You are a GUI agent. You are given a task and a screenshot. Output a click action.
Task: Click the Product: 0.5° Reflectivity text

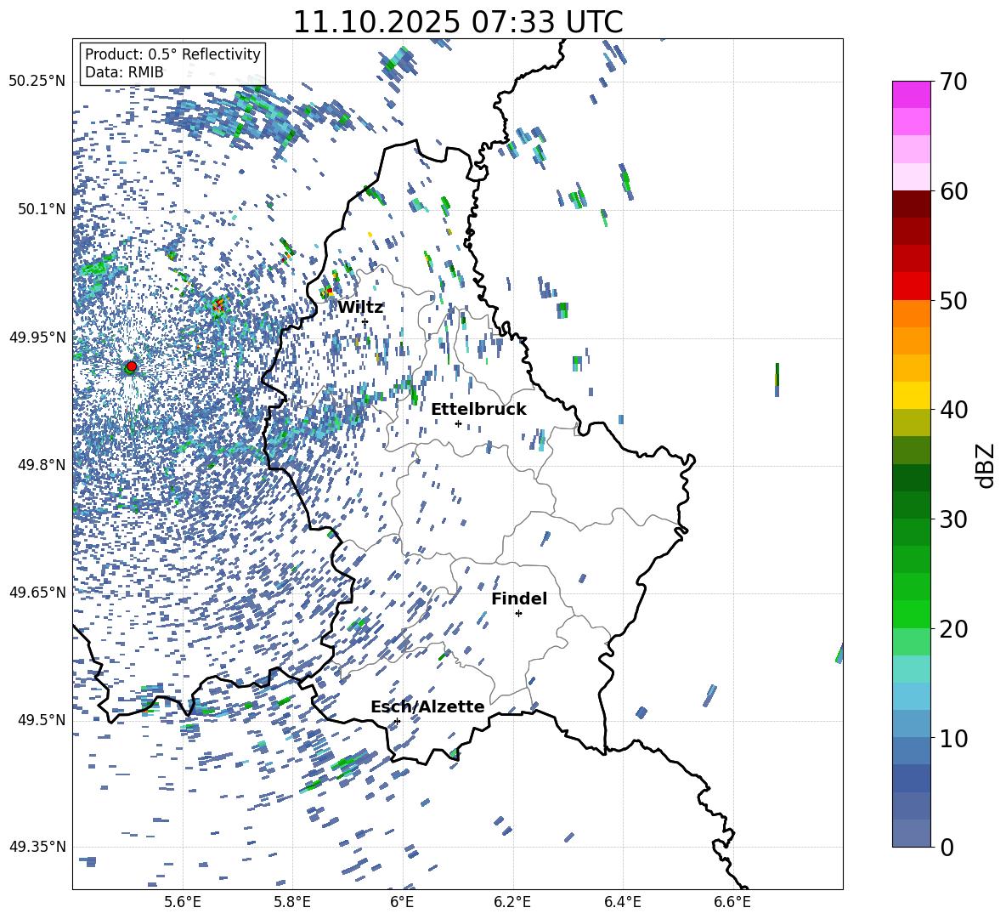coord(172,54)
